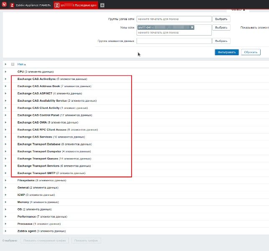Remove the selected host tag with the x

tap(192, 27)
